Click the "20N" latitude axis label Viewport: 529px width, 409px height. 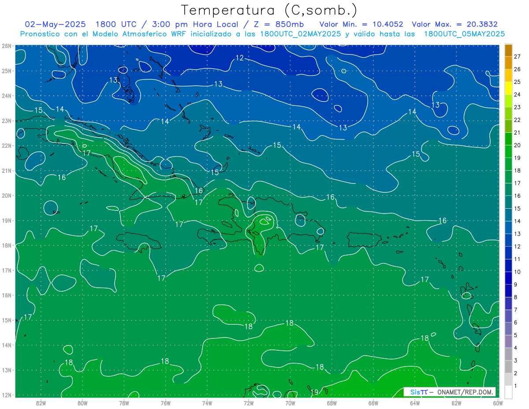click(7, 195)
